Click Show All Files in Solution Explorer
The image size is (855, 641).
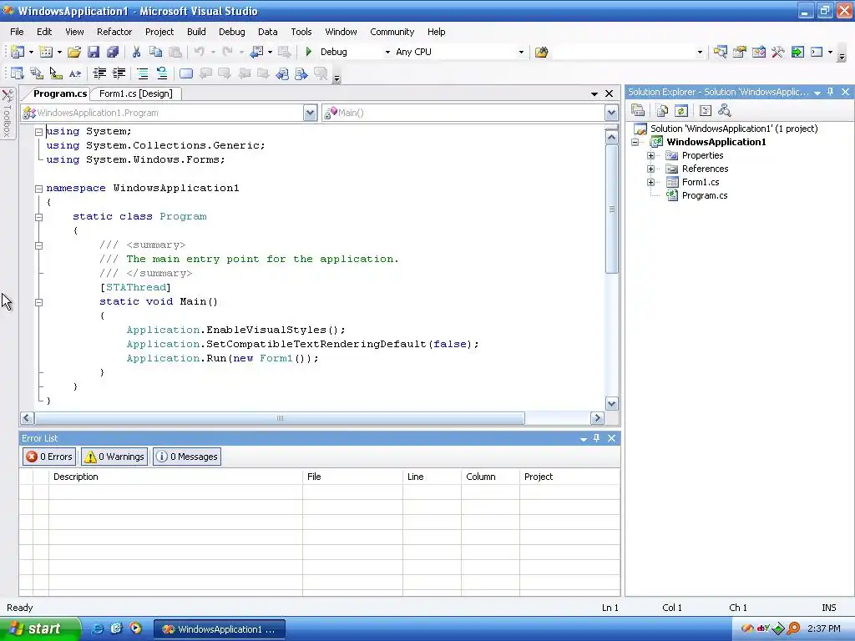pos(662,111)
